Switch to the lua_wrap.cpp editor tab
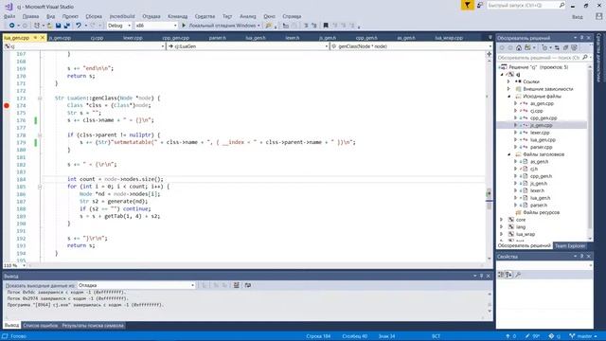The image size is (606, 341). click(449, 38)
